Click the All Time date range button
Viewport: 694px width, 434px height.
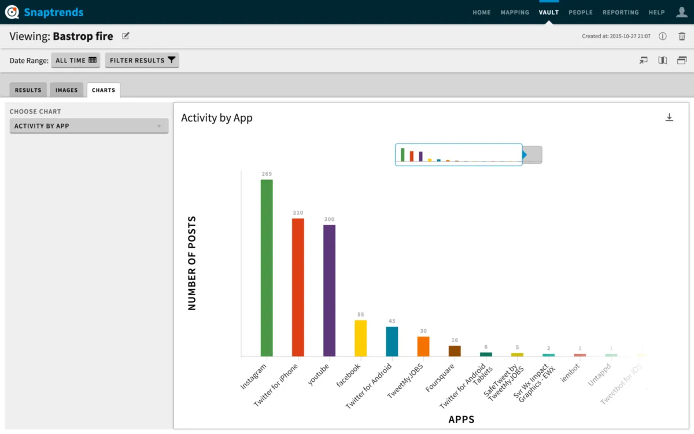[75, 60]
